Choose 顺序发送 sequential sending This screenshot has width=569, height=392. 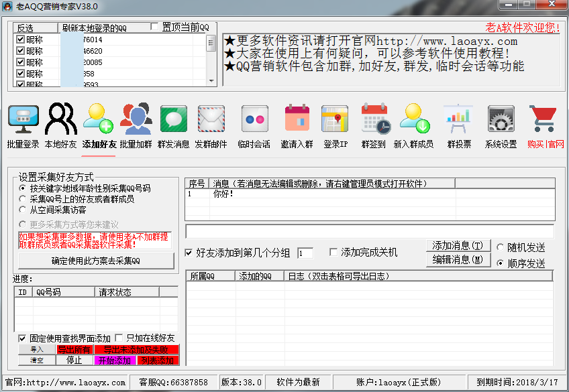click(500, 263)
